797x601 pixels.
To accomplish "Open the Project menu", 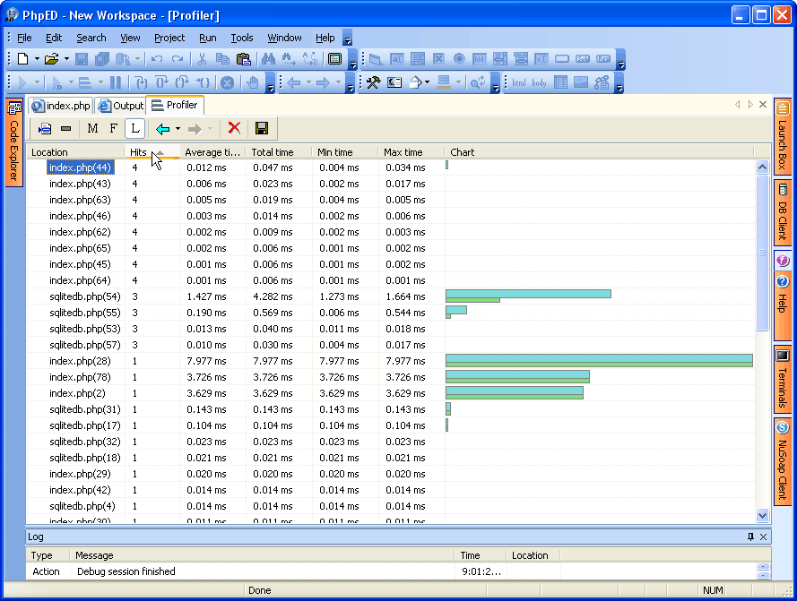I will pyautogui.click(x=169, y=38).
